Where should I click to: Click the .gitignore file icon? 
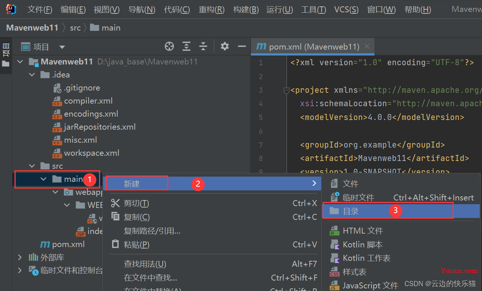tap(57, 88)
